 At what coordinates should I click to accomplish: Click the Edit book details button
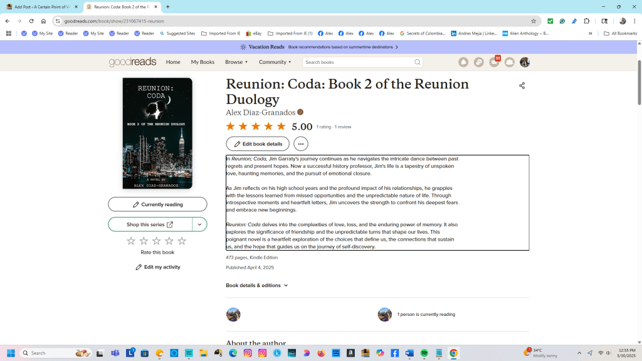[x=258, y=144]
